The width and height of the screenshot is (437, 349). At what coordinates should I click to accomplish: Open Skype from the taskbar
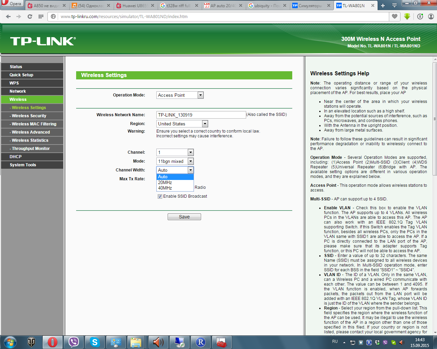(x=95, y=342)
